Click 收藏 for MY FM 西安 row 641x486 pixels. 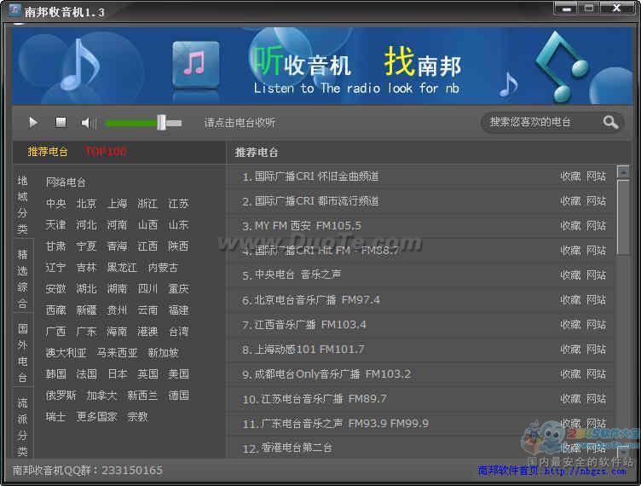(570, 226)
